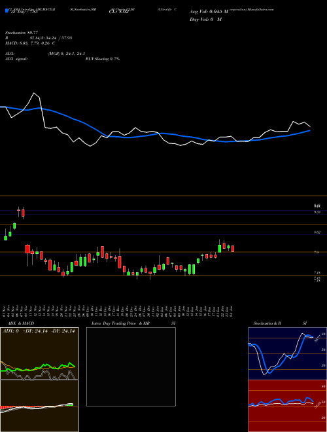Open the empty Intra Day Trading Price panel

pyautogui.click(x=131, y=367)
